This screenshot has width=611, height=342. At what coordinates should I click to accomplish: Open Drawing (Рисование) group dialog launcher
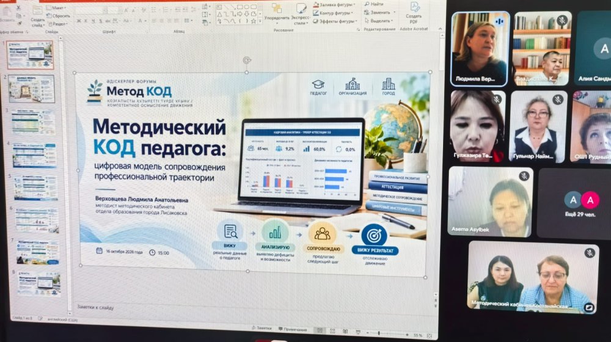358,29
